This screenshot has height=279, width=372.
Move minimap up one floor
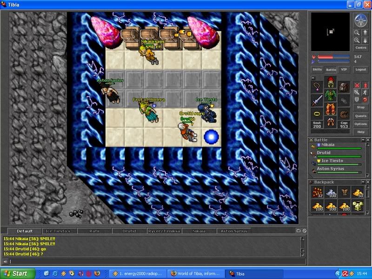tap(365, 32)
